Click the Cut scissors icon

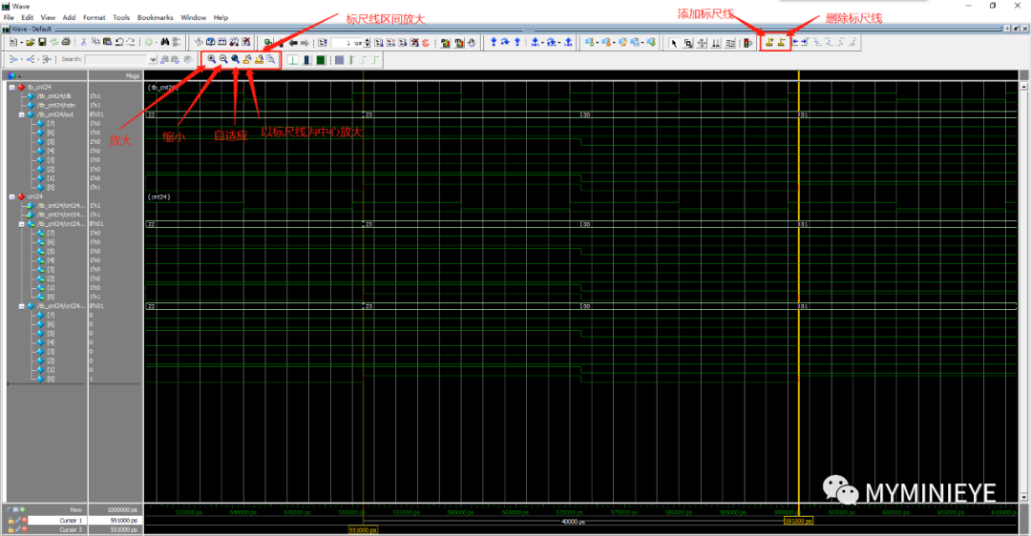[83, 42]
